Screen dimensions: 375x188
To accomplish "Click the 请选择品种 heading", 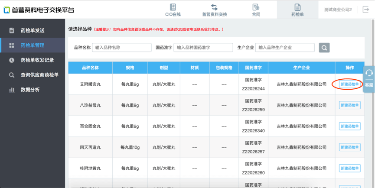I will (80, 29).
